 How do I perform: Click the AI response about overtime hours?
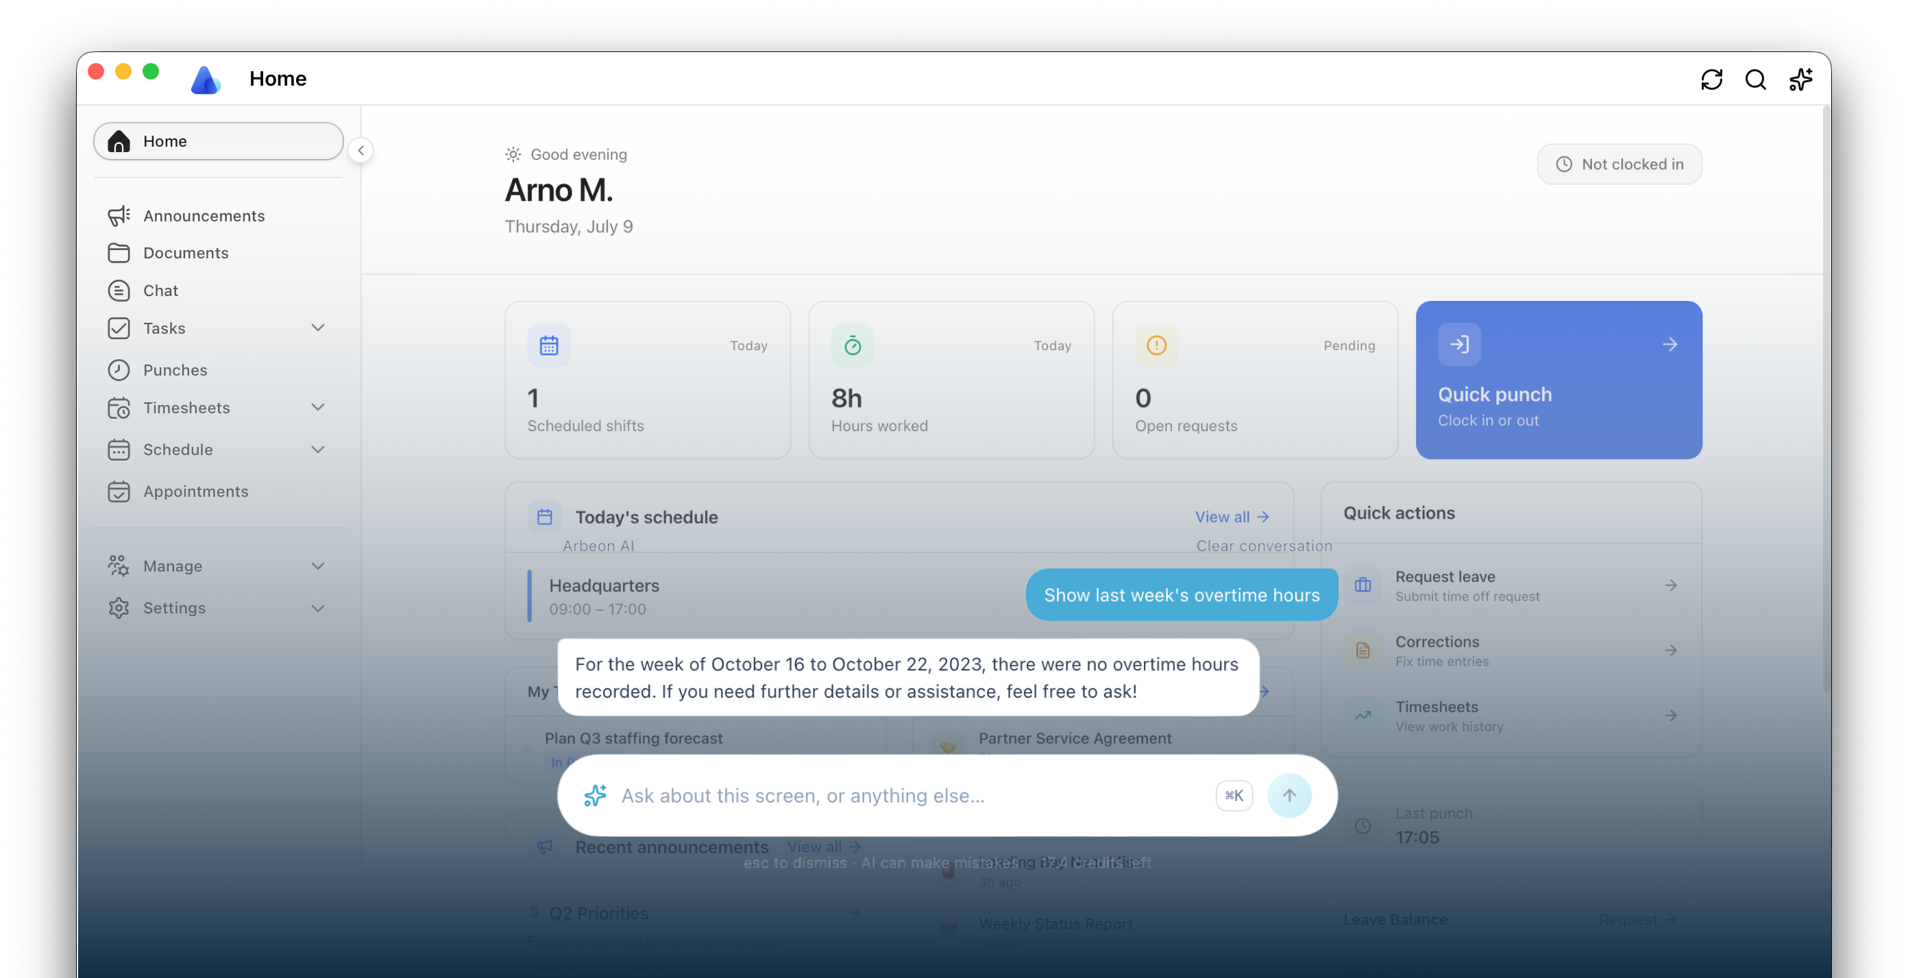coord(907,677)
